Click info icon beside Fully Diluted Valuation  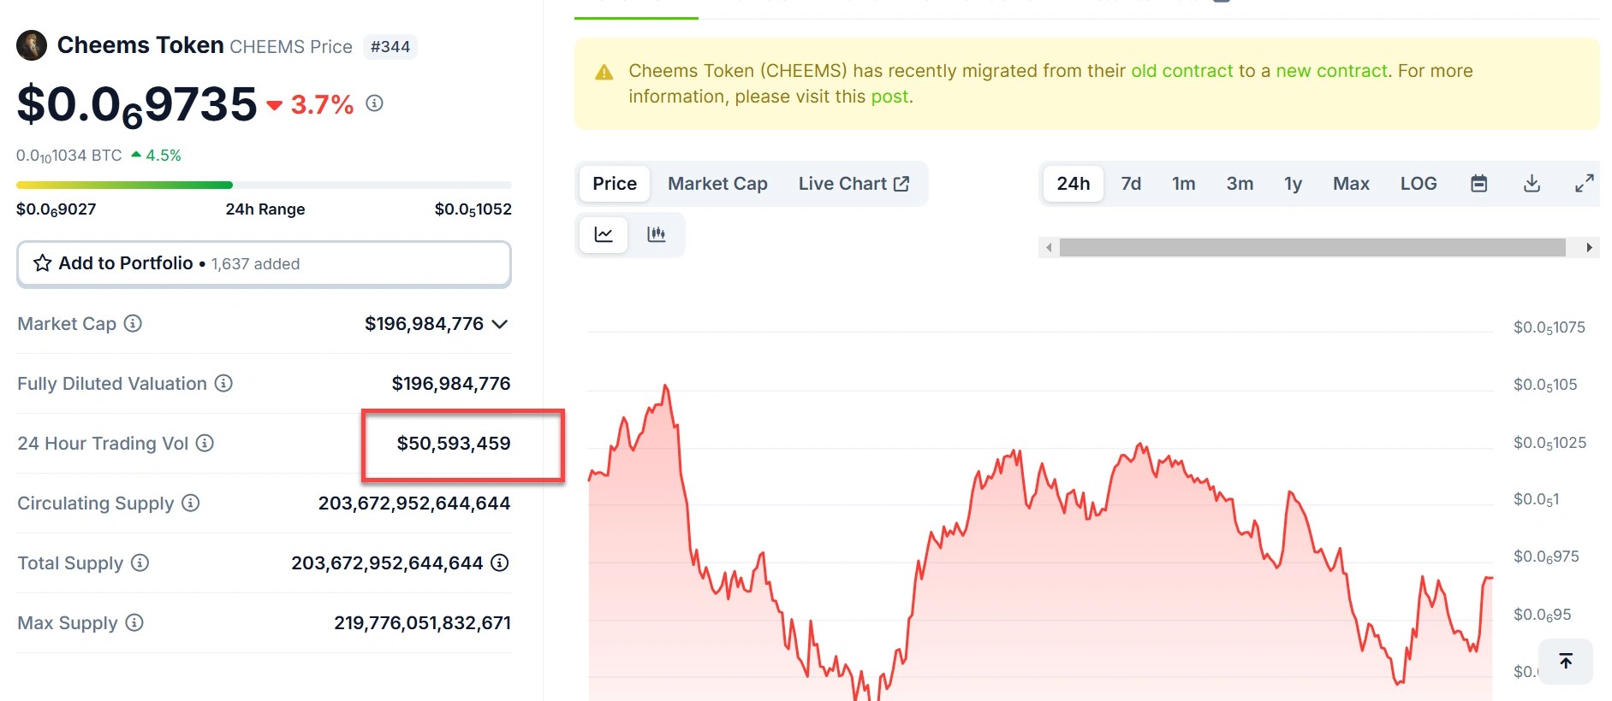(223, 383)
